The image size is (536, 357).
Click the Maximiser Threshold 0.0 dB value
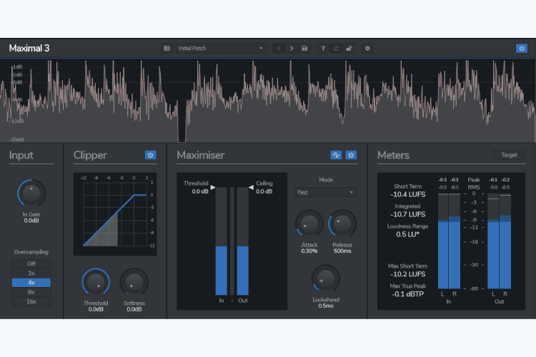point(200,191)
